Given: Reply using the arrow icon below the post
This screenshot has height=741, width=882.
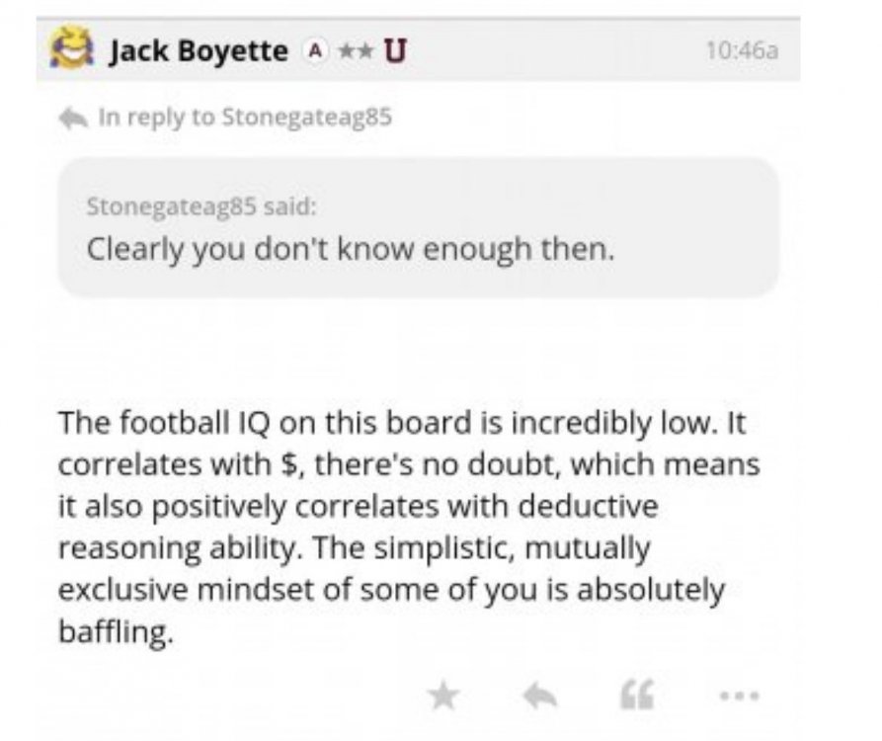Looking at the screenshot, I should pyautogui.click(x=539, y=697).
